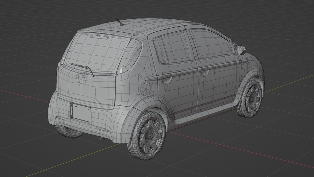Select the rear hatch emblem badge
This screenshot has width=314, height=177.
point(81,78)
